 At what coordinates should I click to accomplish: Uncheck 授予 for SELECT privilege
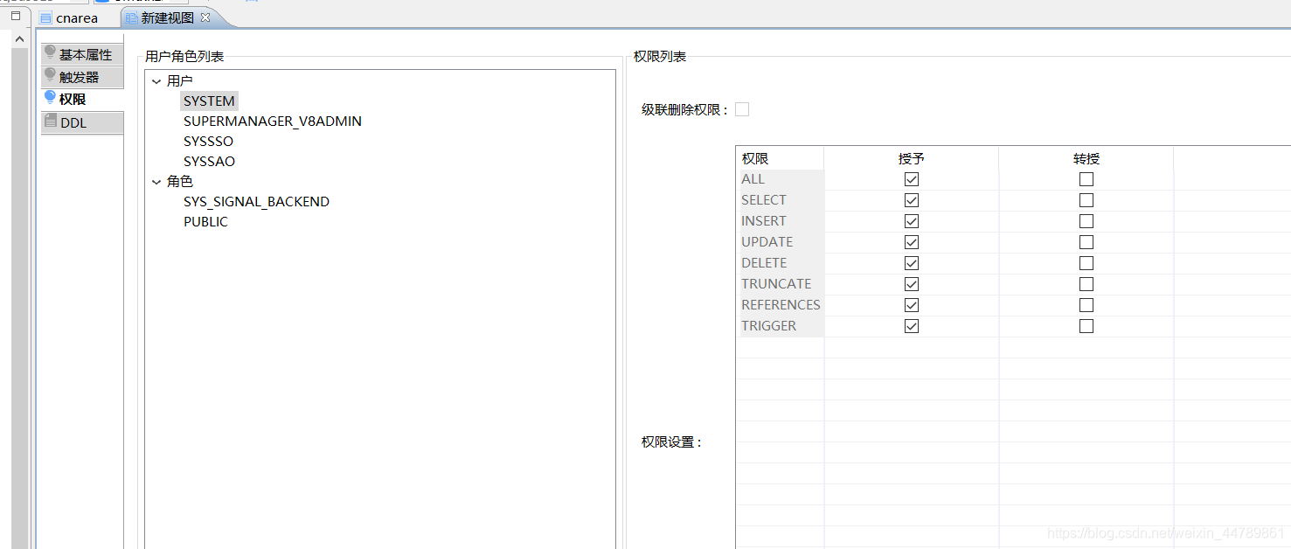click(912, 200)
